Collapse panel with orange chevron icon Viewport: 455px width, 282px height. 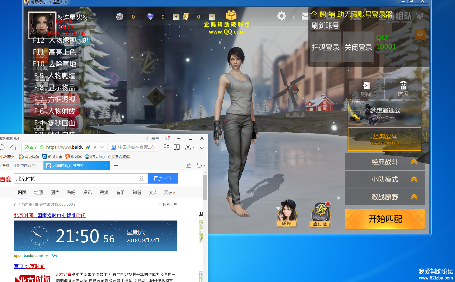pyautogui.click(x=419, y=35)
